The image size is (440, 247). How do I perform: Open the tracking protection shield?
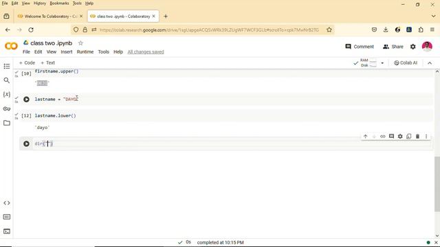click(76, 30)
